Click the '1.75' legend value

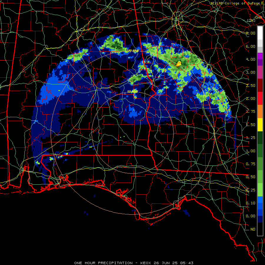(x=251, y=112)
